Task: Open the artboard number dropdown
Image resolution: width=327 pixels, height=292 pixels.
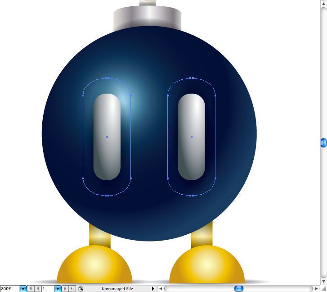Action: [x=58, y=288]
